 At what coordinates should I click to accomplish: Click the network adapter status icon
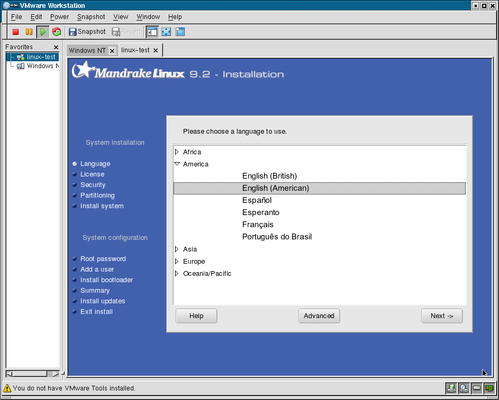click(x=489, y=388)
